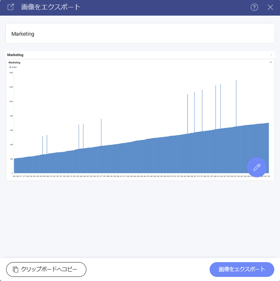Click the tallest spike bar in the chart
This screenshot has width=280, height=281.
pyautogui.click(x=236, y=103)
